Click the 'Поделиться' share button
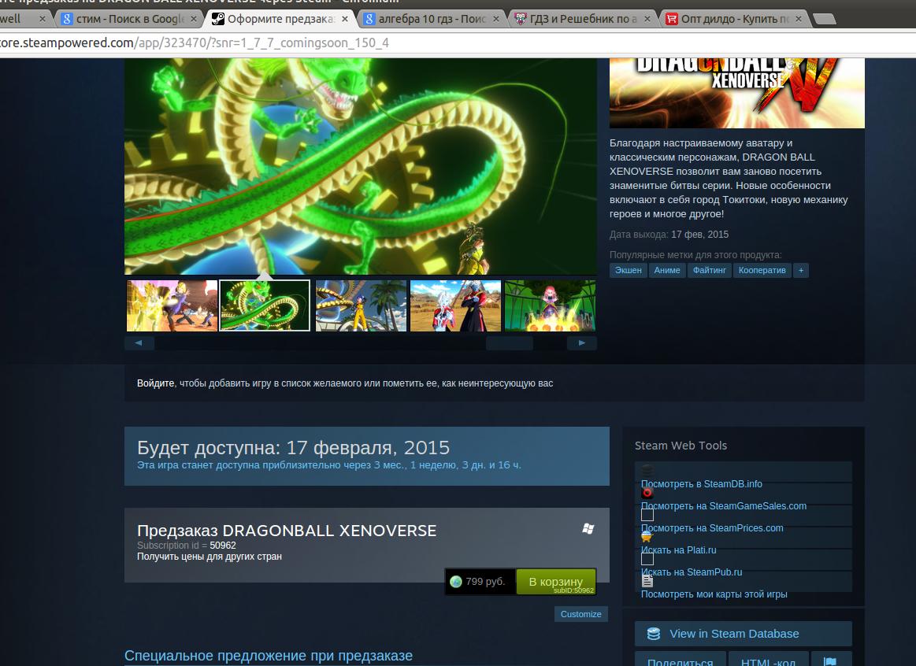 click(x=681, y=660)
